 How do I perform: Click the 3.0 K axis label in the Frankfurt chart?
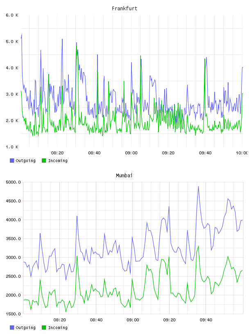click(12, 95)
